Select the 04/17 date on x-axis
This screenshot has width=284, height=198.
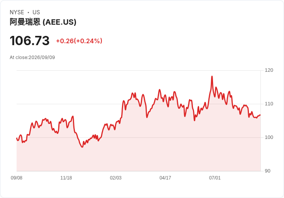coord(165,178)
